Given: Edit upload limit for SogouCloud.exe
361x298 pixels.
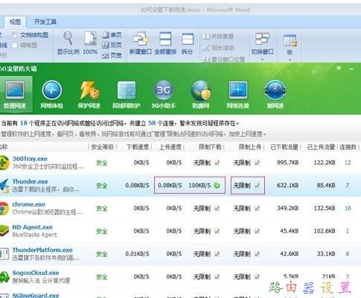Looking at the screenshot, I should coord(257,276).
